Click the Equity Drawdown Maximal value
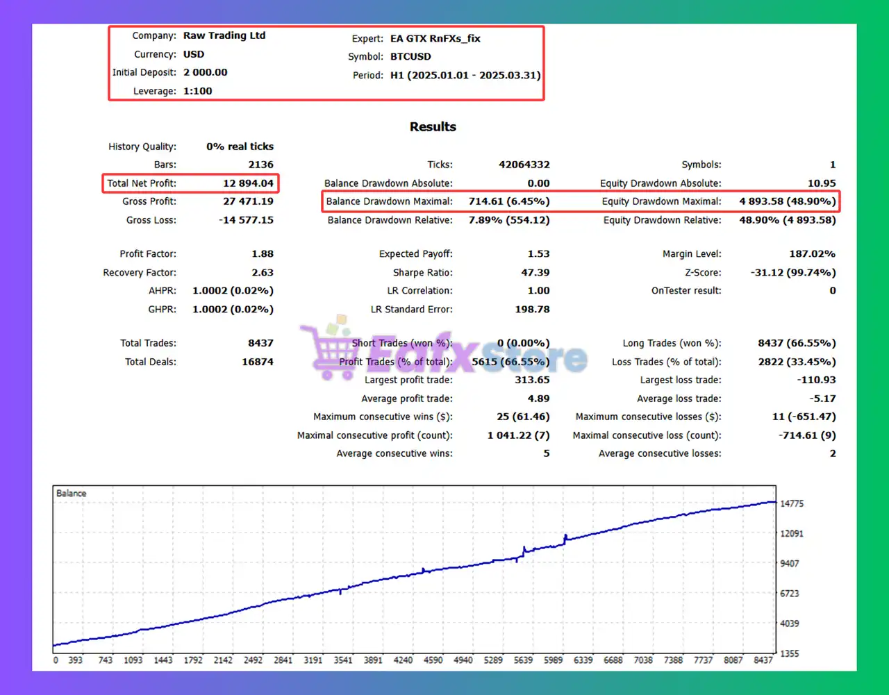The width and height of the screenshot is (889, 695). 787,201
